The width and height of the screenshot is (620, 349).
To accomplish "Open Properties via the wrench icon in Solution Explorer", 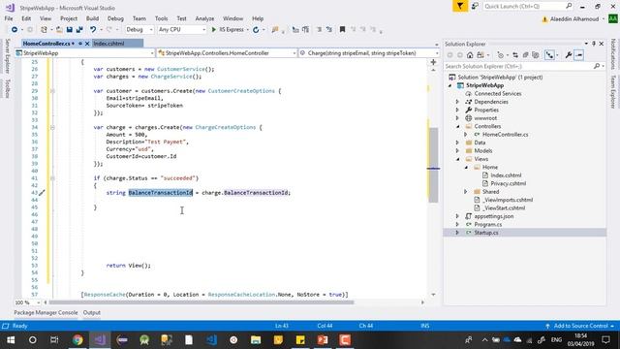I will [569, 55].
